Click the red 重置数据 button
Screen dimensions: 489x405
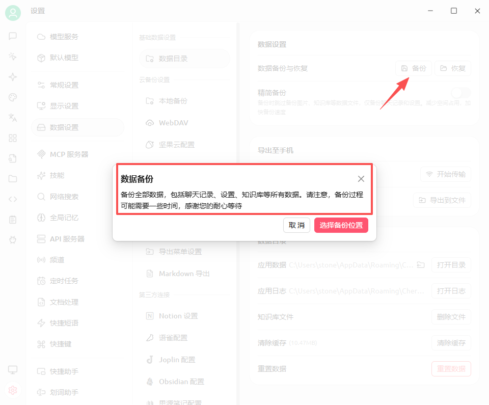pos(451,369)
